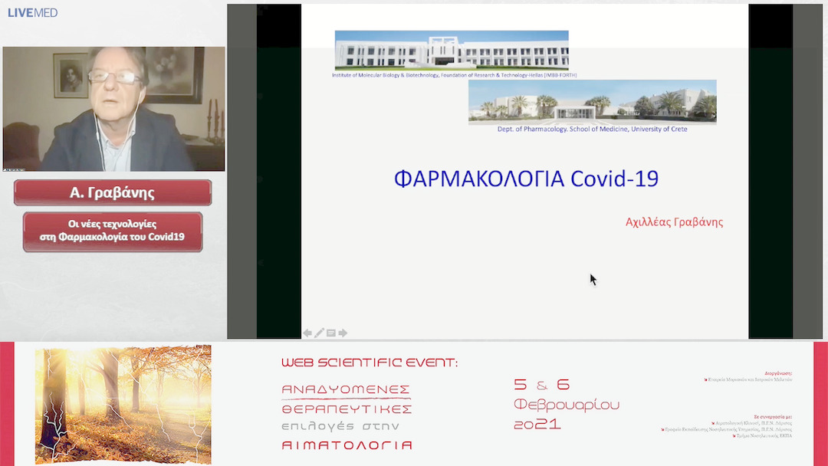Image resolution: width=828 pixels, height=466 pixels.
Task: Go to previous slide using the left arrow
Action: [x=307, y=333]
